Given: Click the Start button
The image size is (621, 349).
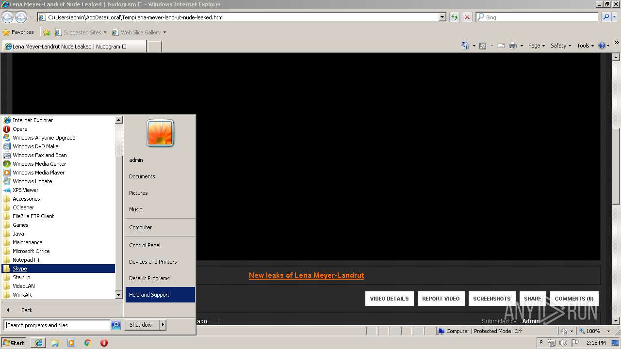Looking at the screenshot, I should (14, 343).
